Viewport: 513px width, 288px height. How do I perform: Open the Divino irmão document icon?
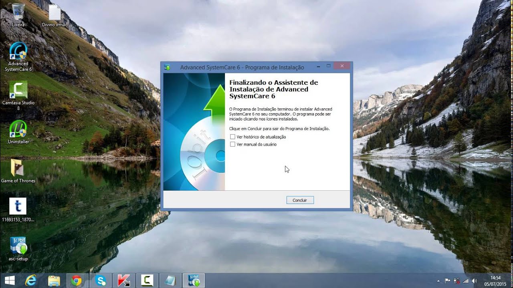tap(55, 15)
